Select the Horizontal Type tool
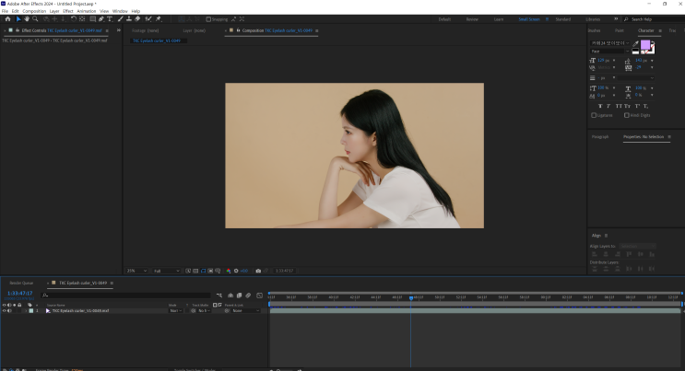The width and height of the screenshot is (685, 371). point(111,18)
